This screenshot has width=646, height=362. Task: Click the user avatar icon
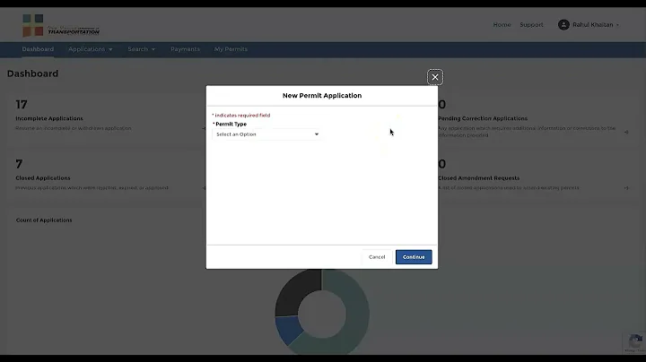coord(563,25)
